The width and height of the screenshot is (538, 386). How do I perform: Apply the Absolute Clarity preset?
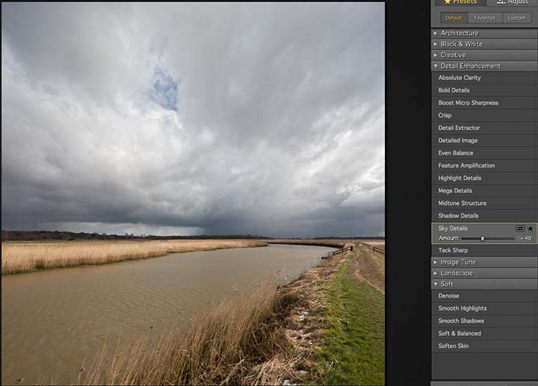click(484, 78)
